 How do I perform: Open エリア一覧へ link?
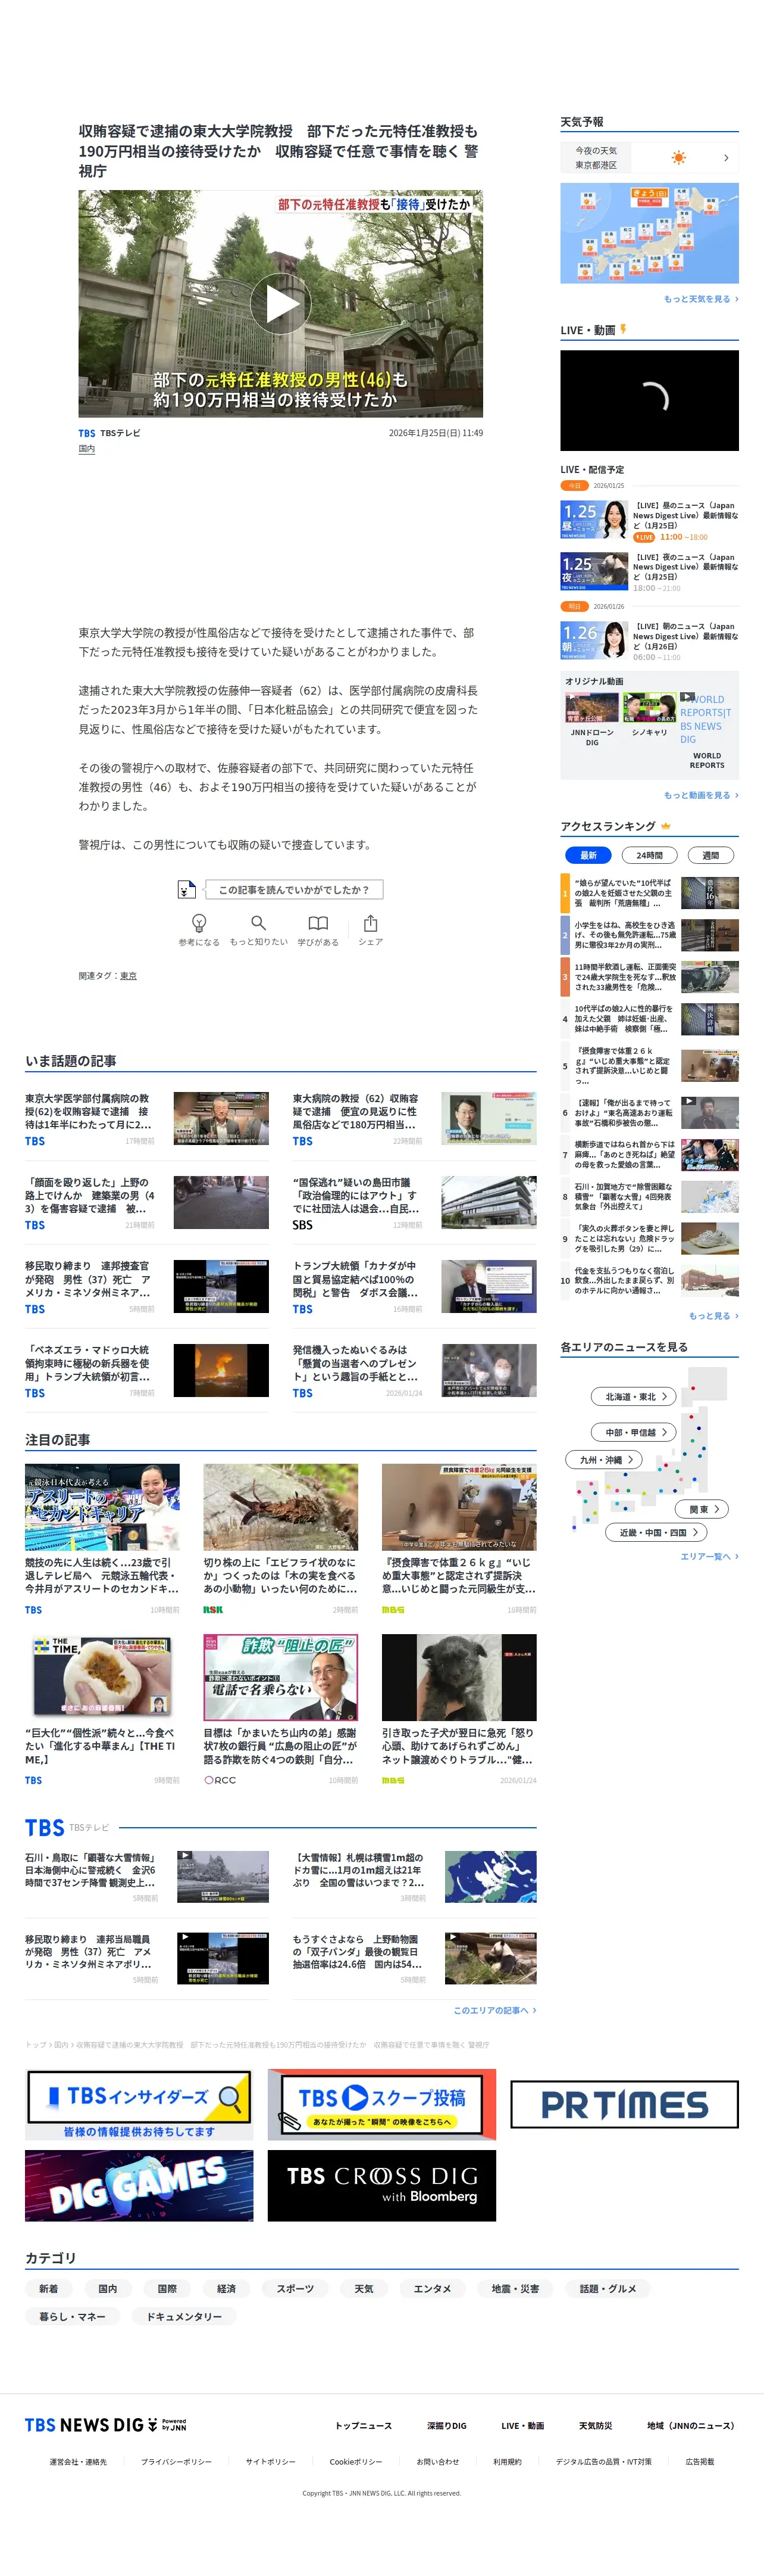click(710, 1556)
